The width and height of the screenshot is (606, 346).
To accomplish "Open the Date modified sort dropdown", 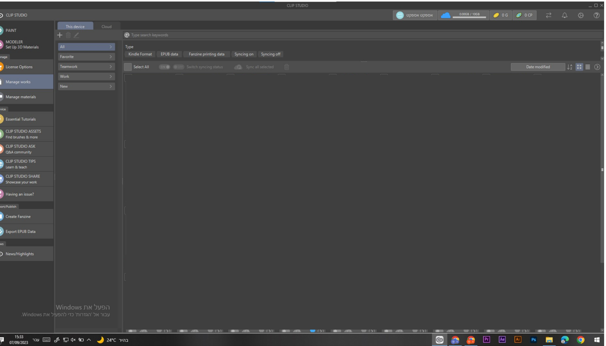I will point(538,67).
